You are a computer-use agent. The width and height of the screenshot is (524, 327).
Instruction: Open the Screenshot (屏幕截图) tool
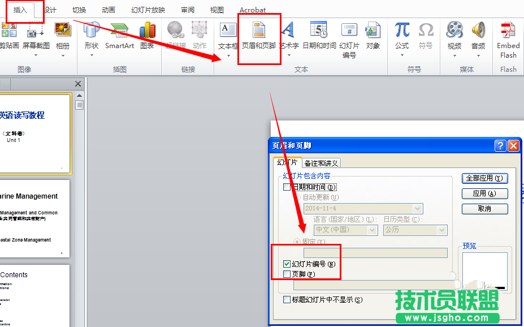36,29
